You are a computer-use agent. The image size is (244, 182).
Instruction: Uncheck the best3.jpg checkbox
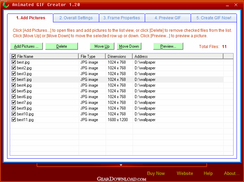point(14,74)
